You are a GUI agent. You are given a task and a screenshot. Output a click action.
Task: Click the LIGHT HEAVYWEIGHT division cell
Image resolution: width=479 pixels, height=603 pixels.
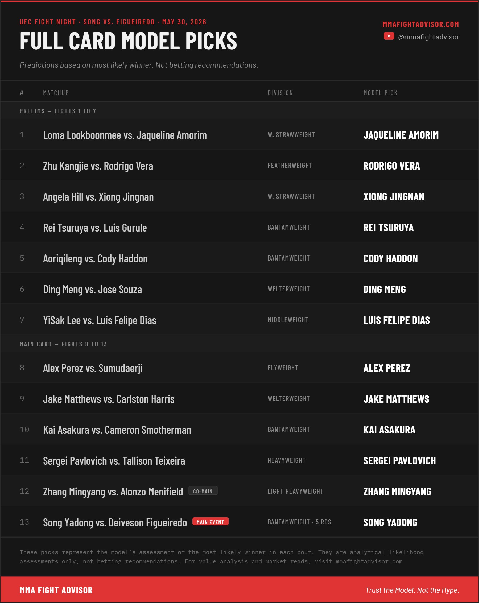tap(295, 491)
